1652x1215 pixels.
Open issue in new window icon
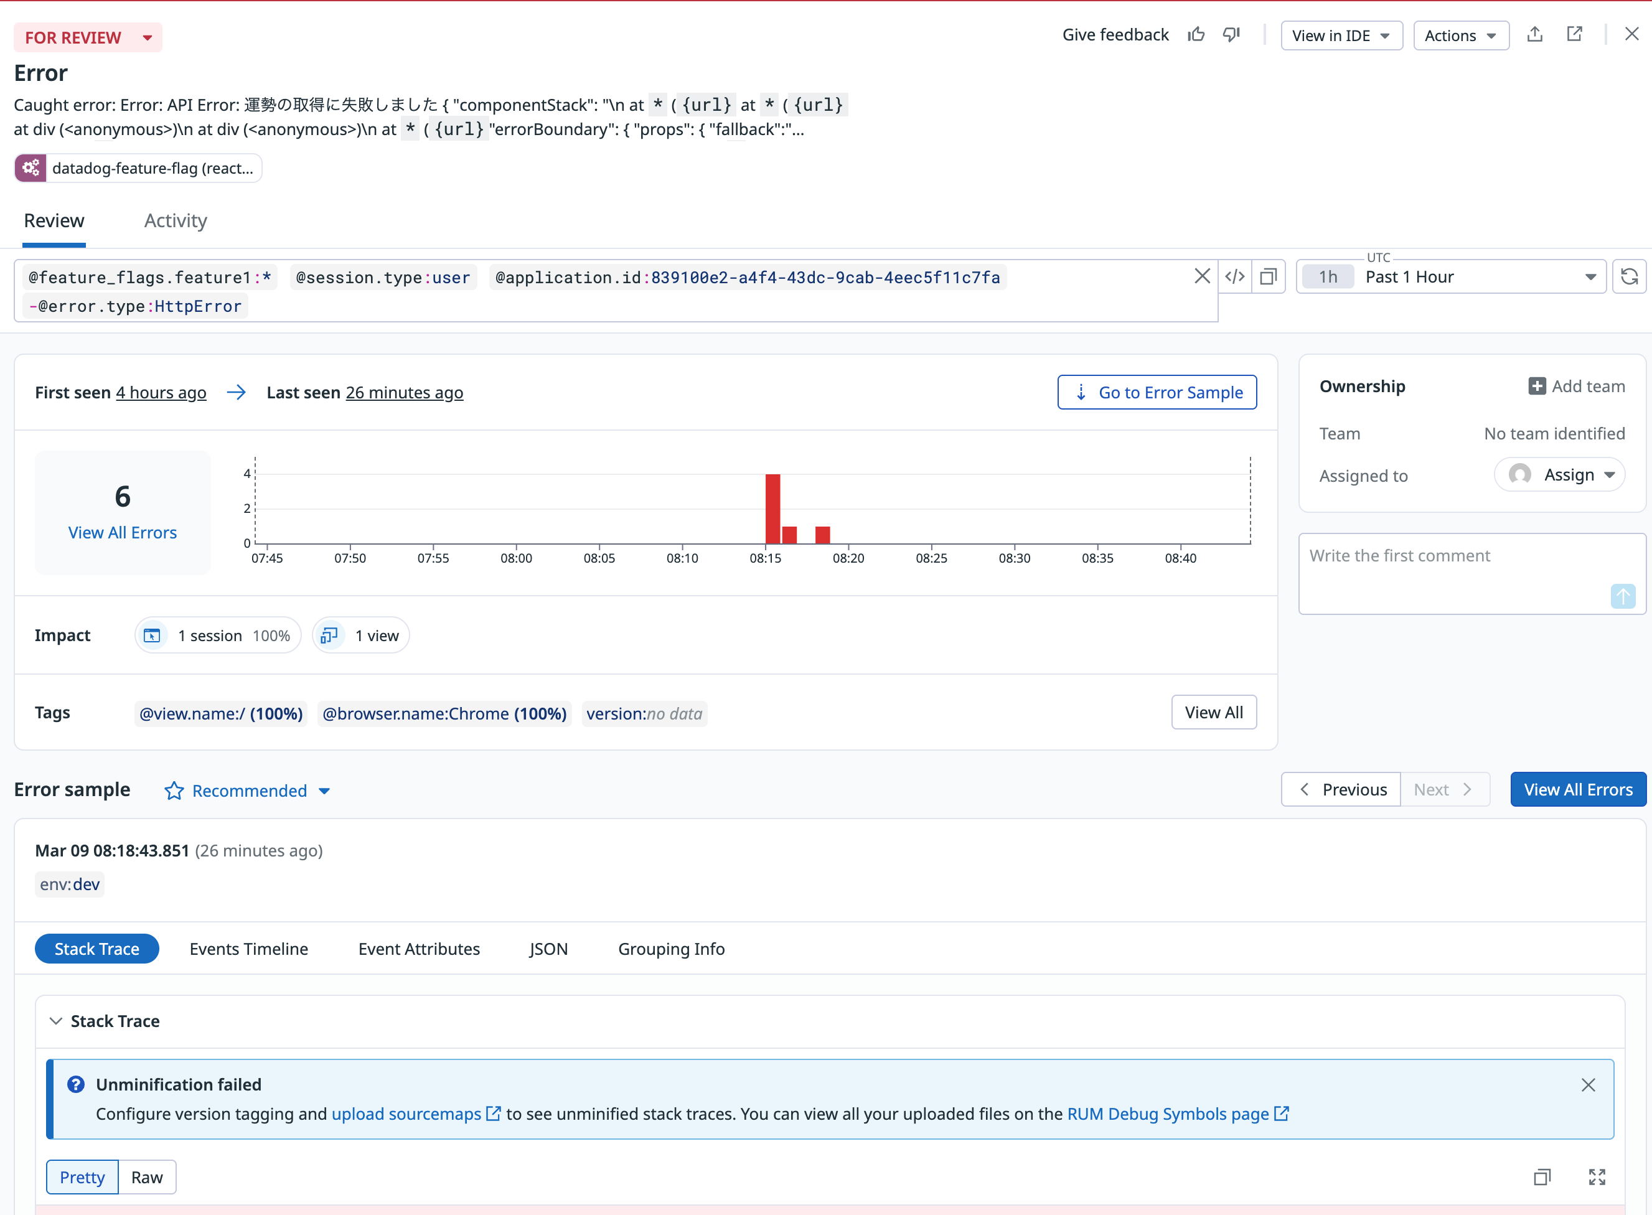point(1574,35)
